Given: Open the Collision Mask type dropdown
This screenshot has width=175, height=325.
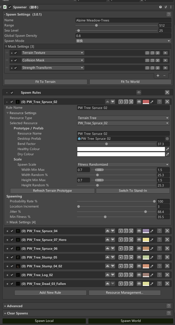Looking at the screenshot, I should click(53, 60).
